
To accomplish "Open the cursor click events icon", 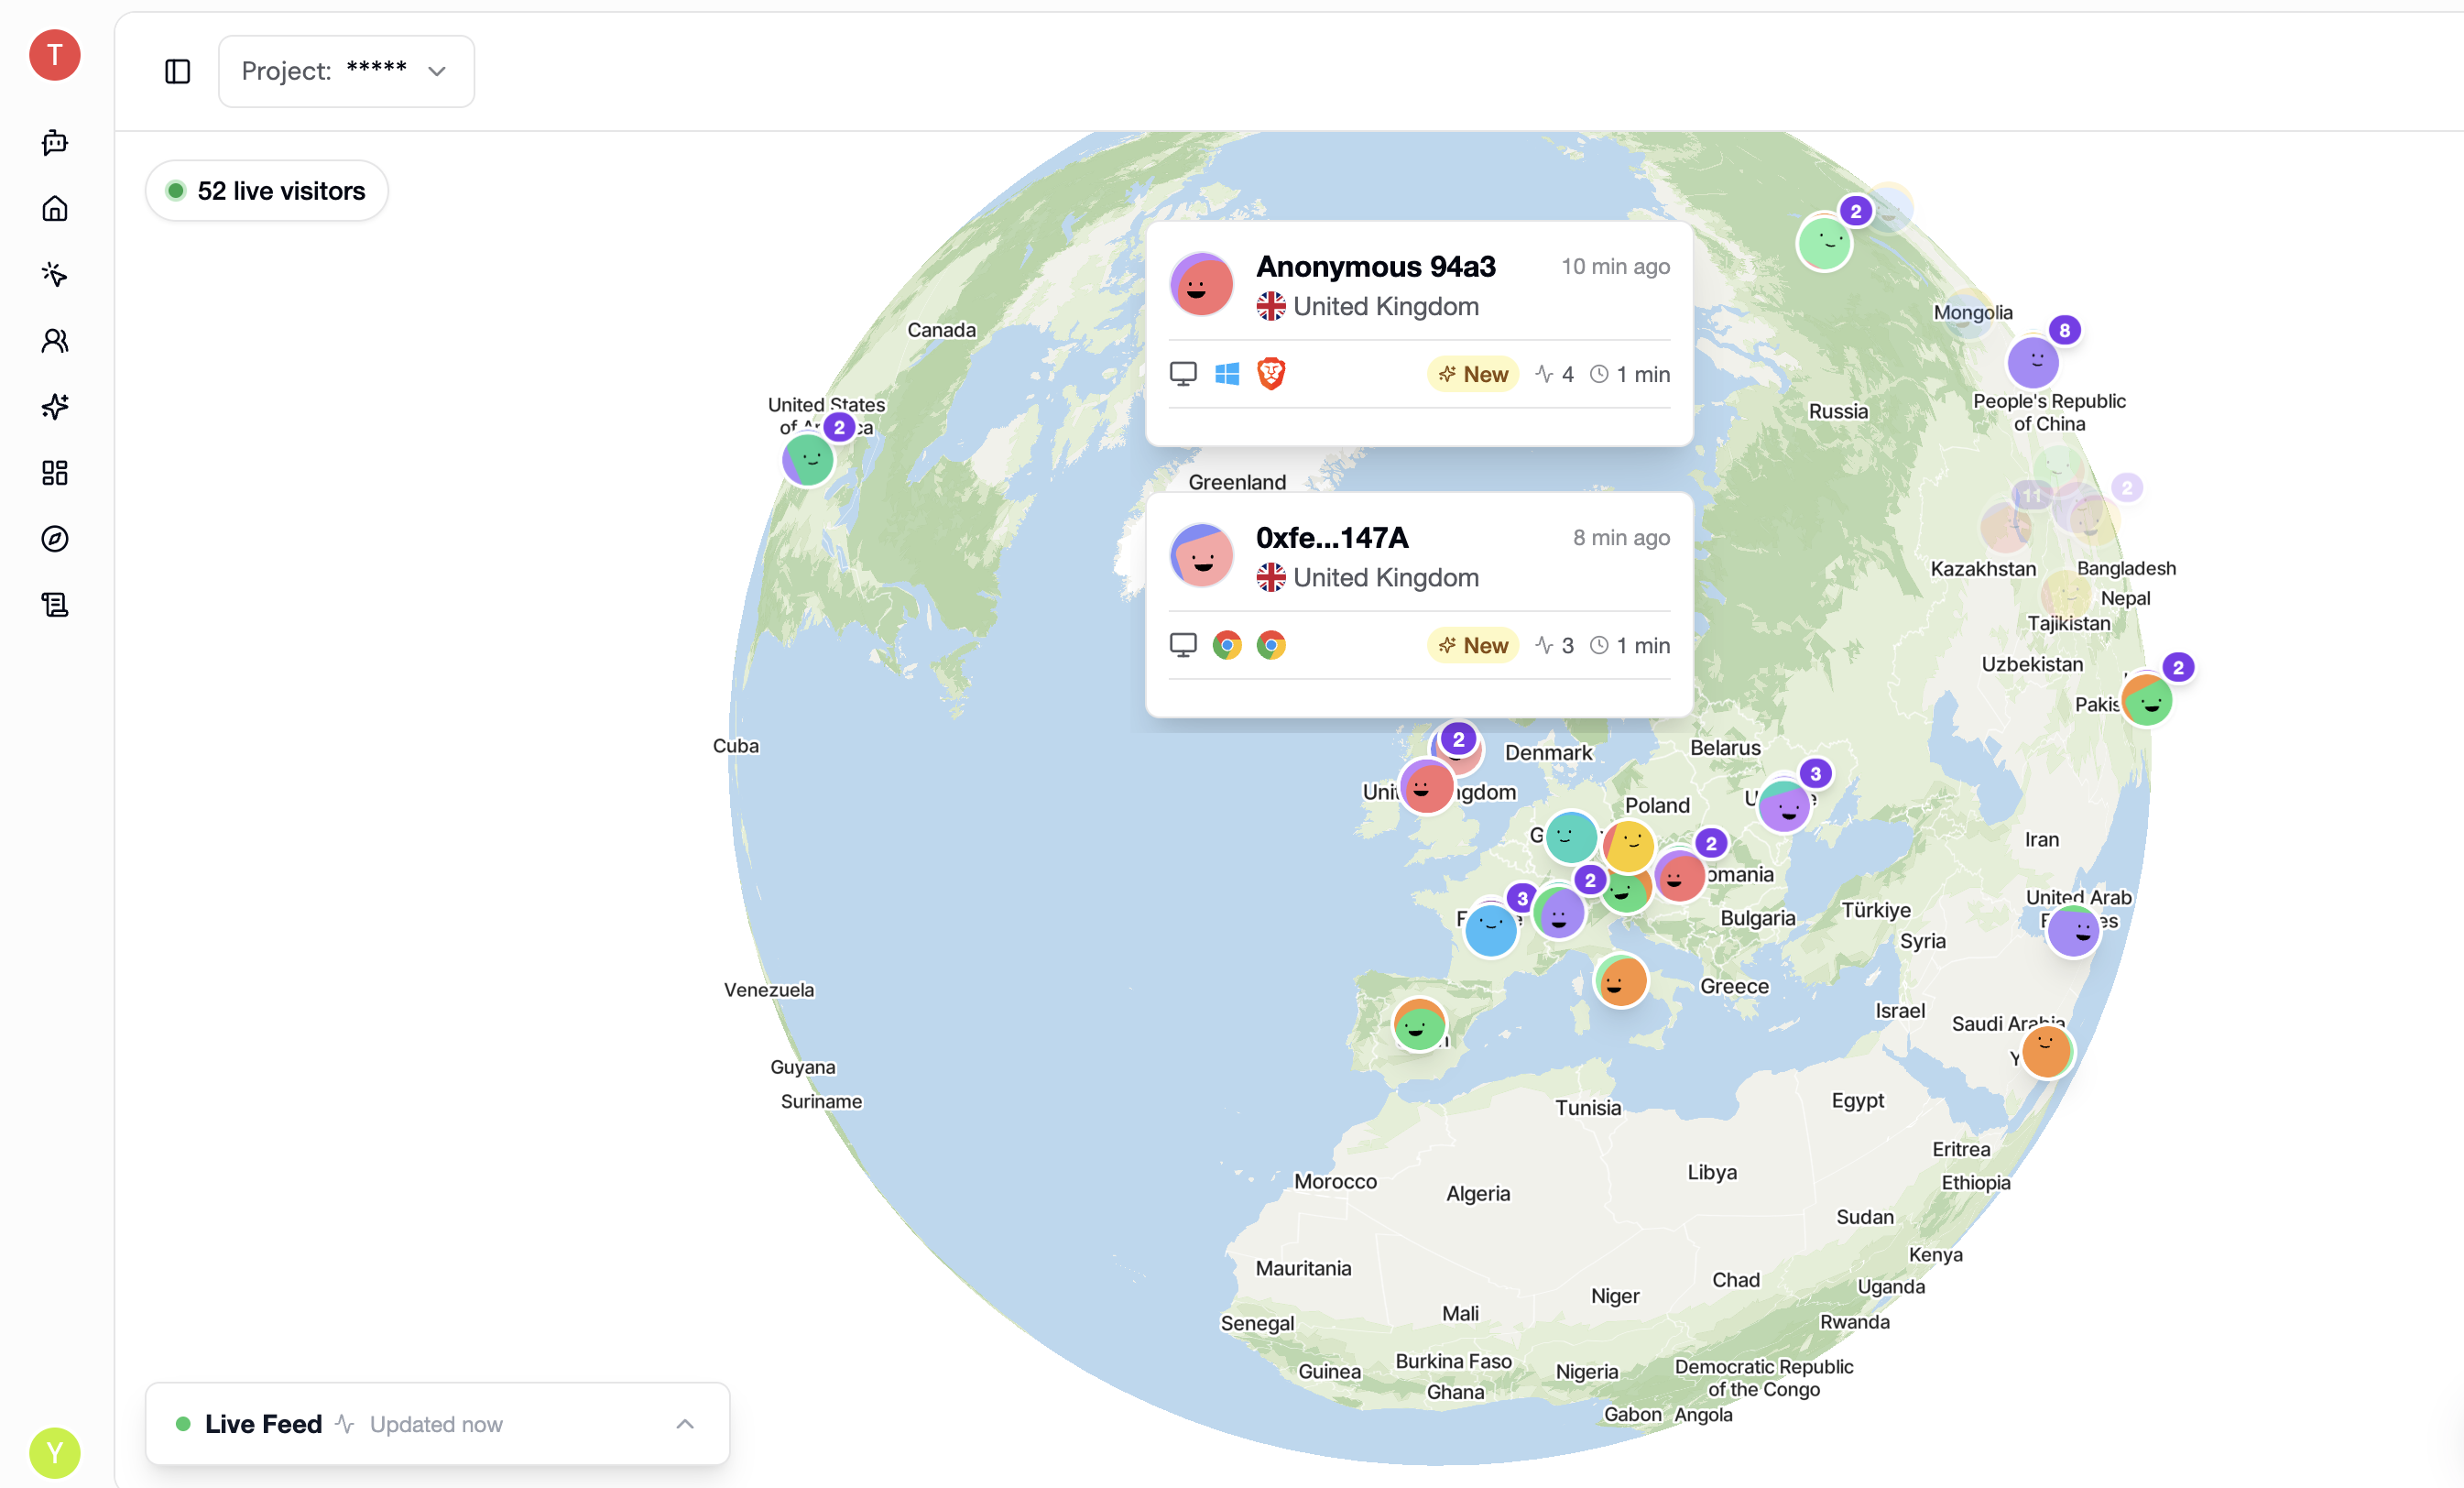I will point(55,274).
